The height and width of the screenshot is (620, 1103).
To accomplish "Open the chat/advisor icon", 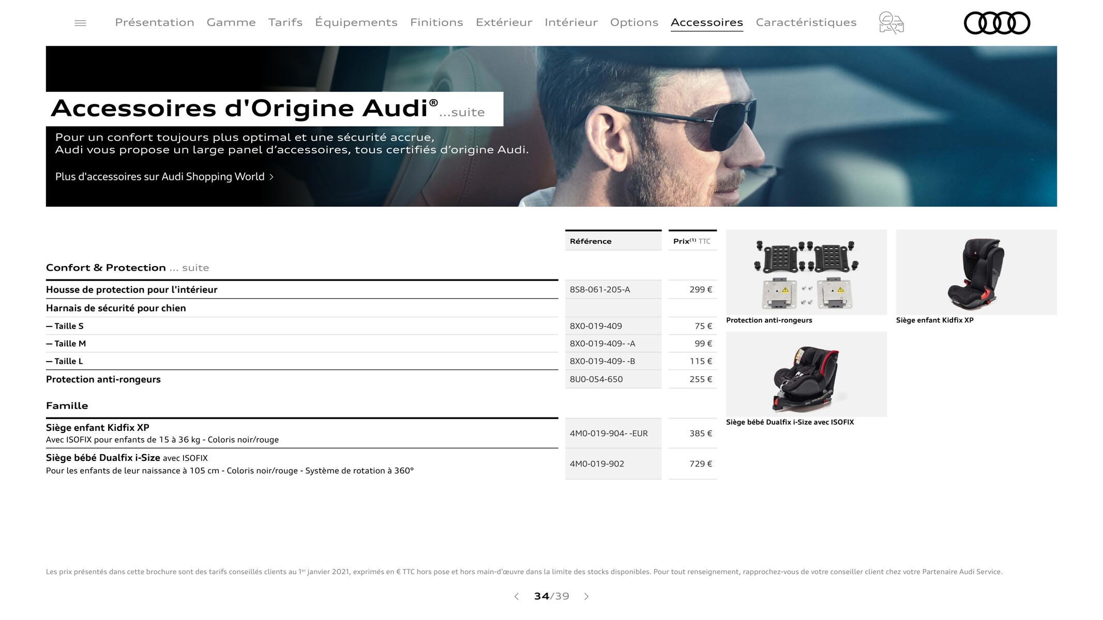I will pyautogui.click(x=890, y=22).
